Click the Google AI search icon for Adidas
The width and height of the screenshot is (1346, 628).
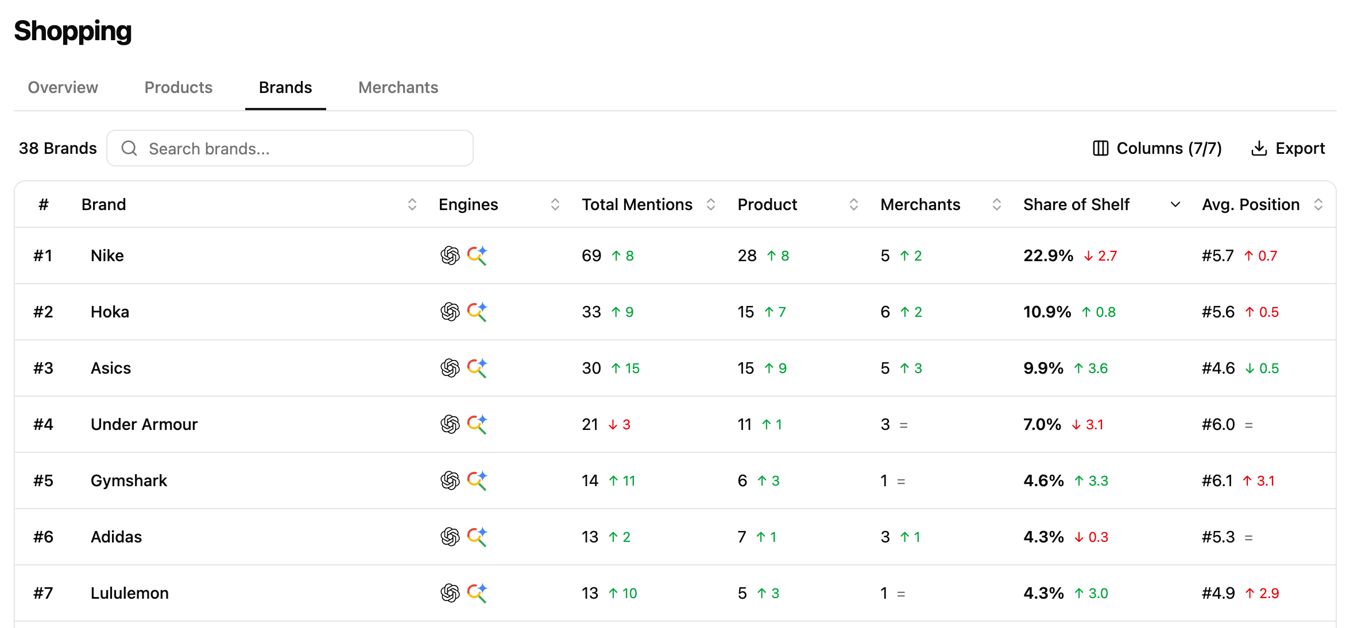coord(477,537)
